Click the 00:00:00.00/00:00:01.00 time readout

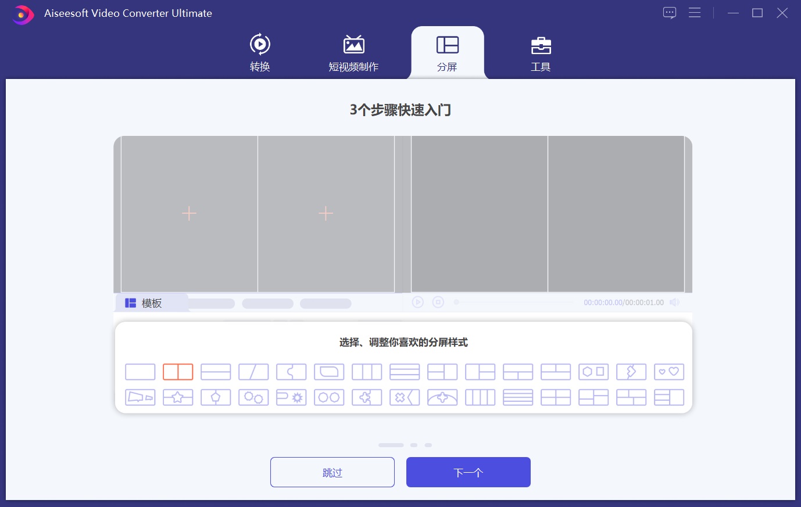point(624,303)
